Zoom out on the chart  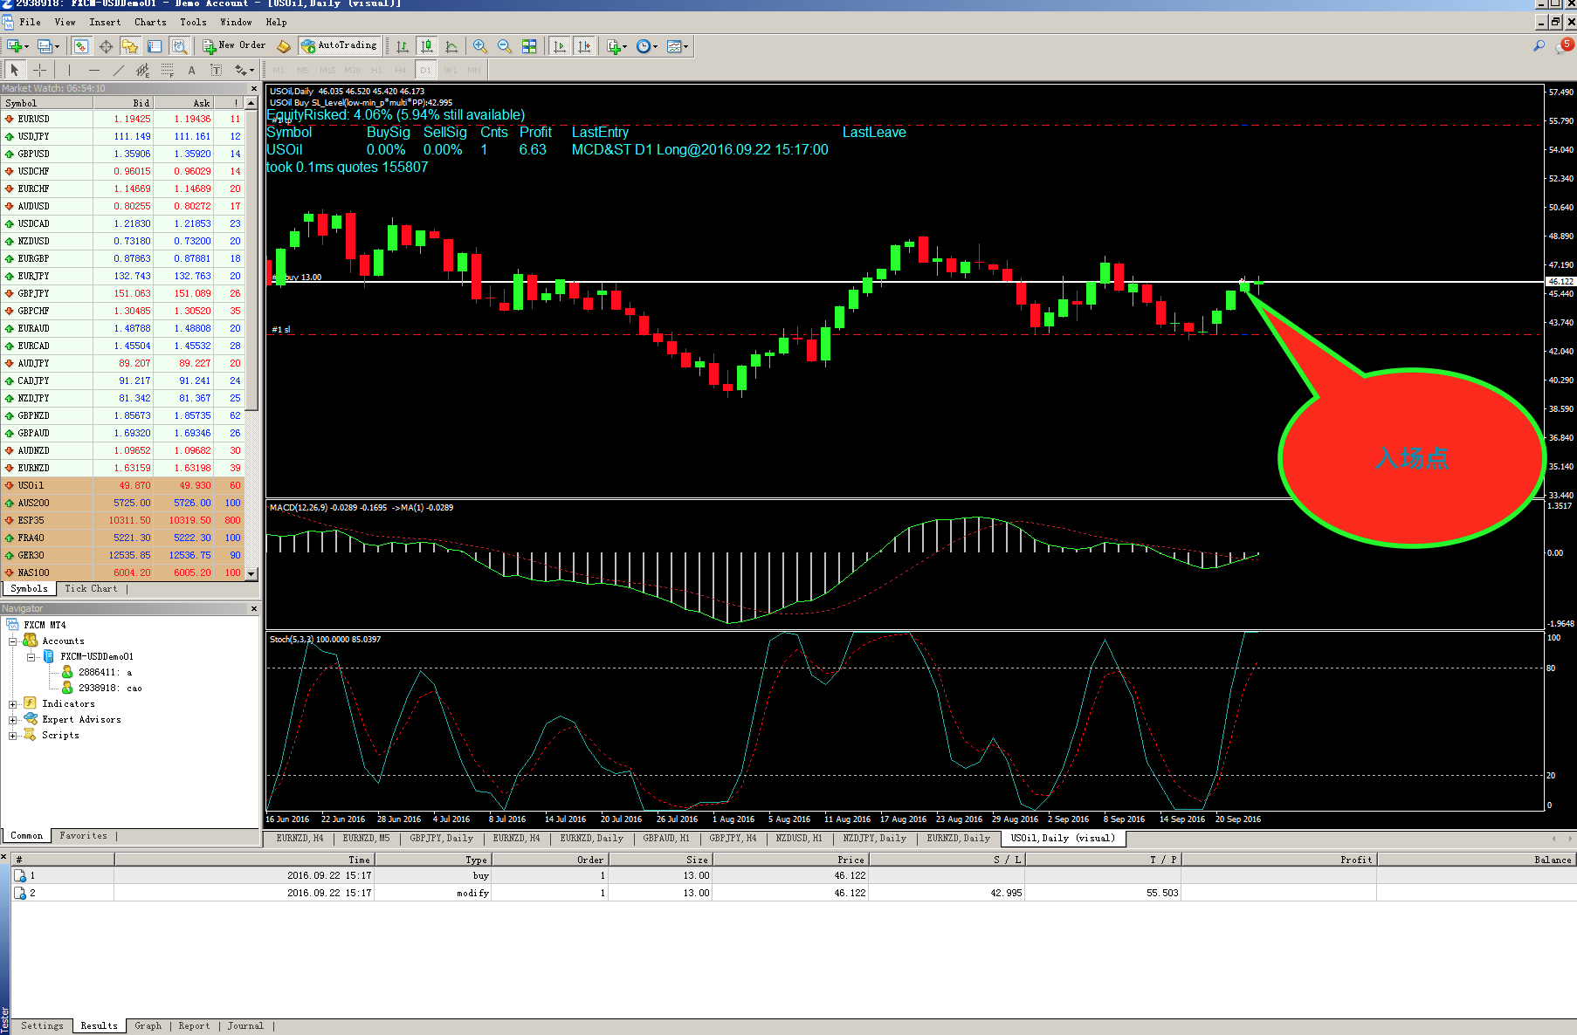505,46
